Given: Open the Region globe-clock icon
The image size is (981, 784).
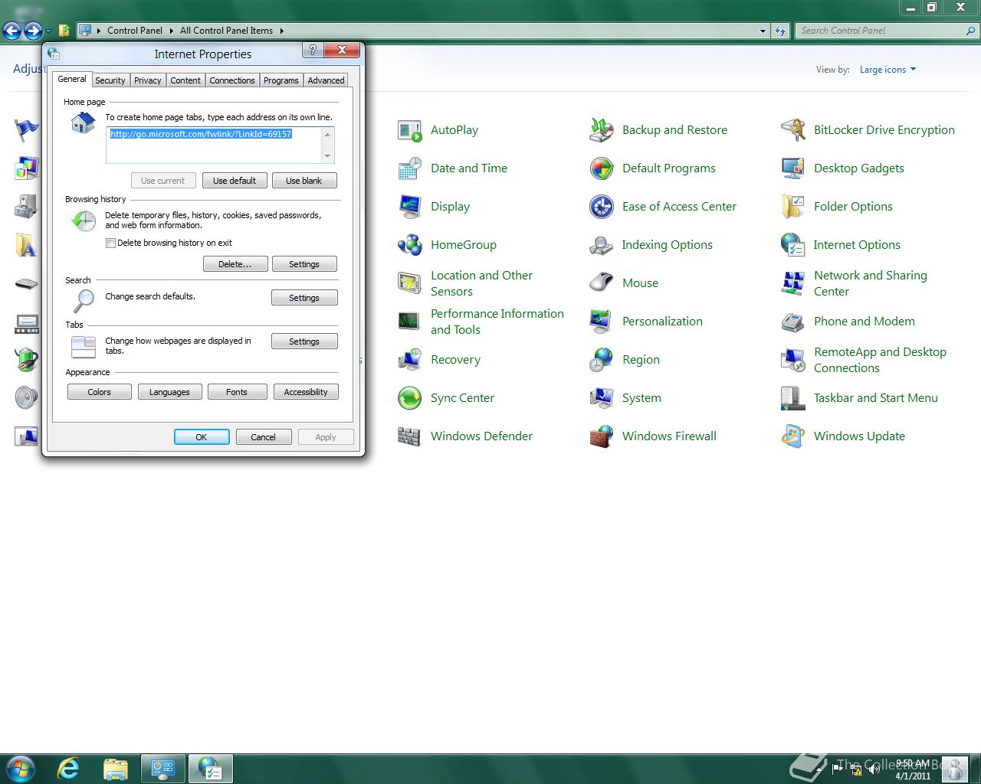Looking at the screenshot, I should (602, 361).
